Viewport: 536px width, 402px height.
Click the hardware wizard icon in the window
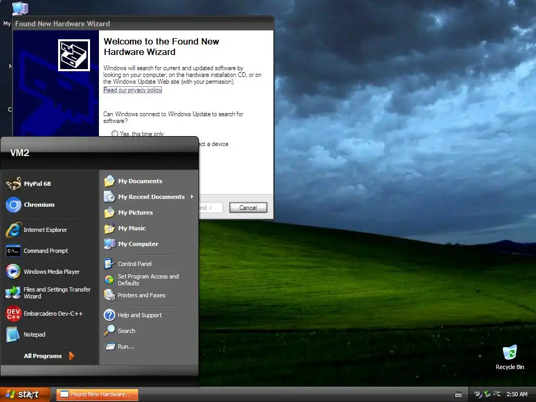click(x=74, y=55)
